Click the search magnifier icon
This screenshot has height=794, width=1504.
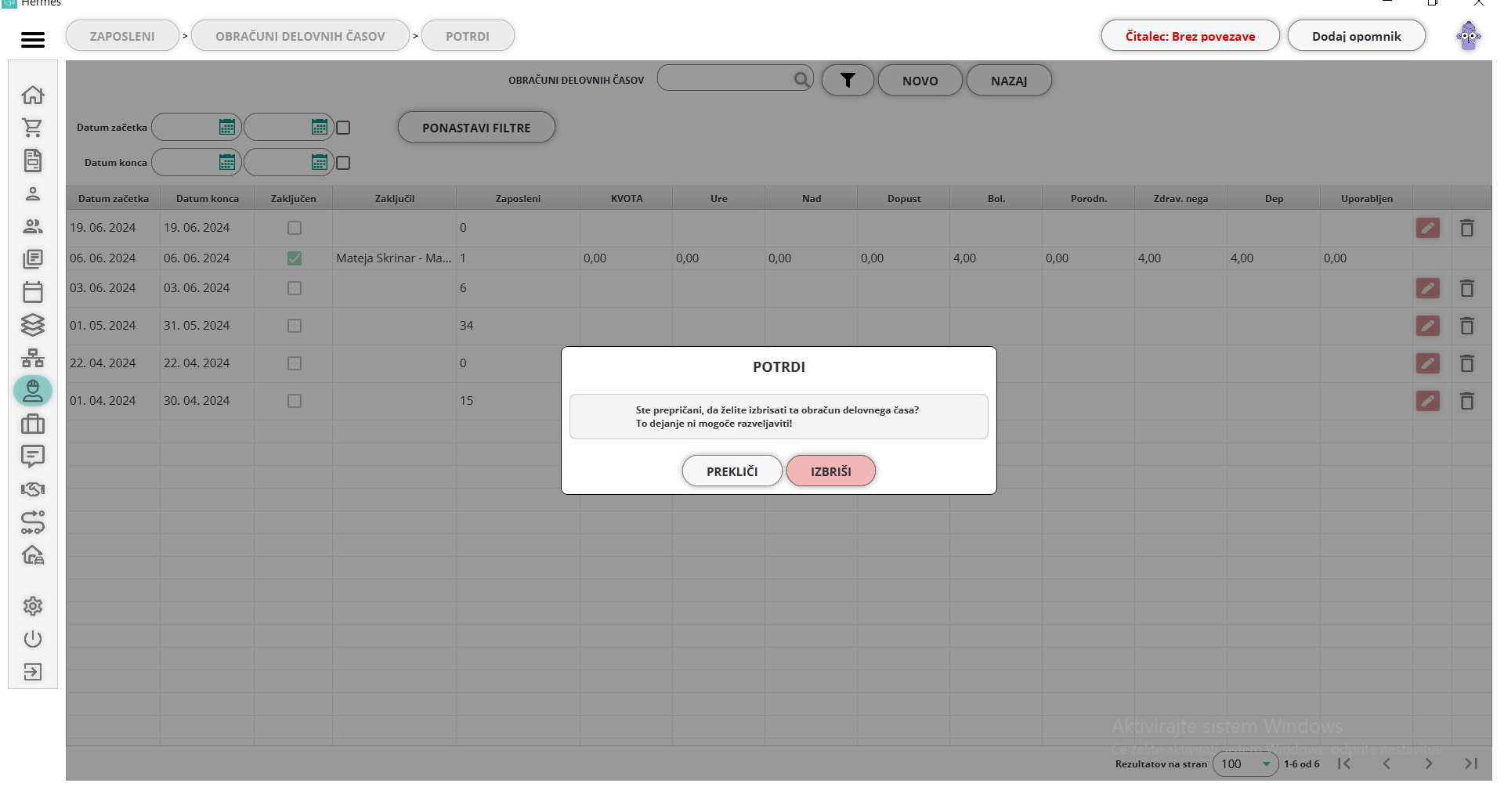[801, 79]
